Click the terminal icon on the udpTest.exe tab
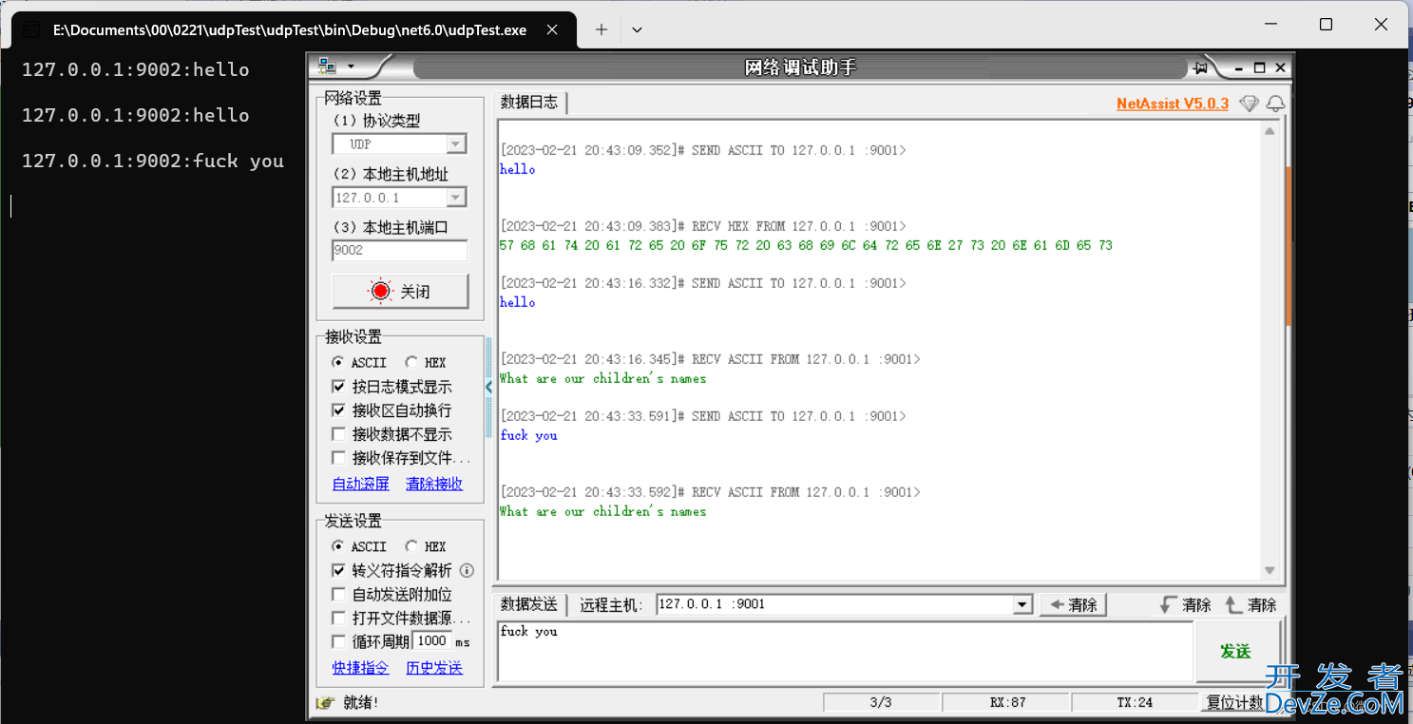 (30, 30)
